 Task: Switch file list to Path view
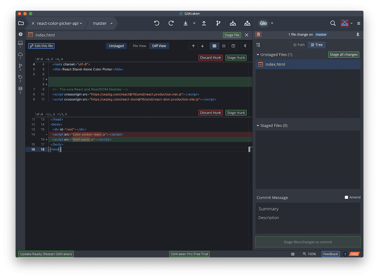click(299, 45)
